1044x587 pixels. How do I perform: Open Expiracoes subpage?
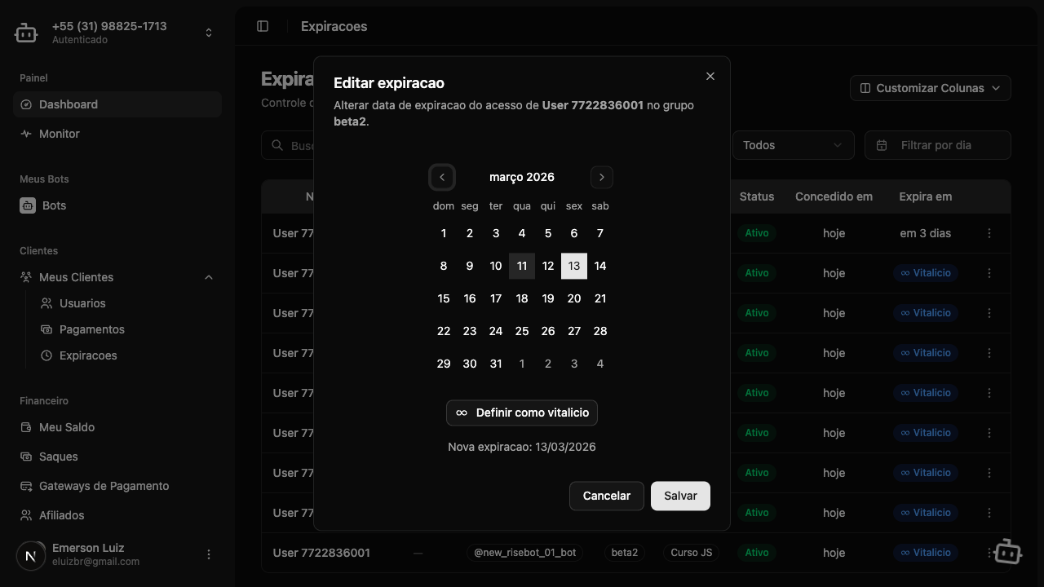click(x=127, y=355)
